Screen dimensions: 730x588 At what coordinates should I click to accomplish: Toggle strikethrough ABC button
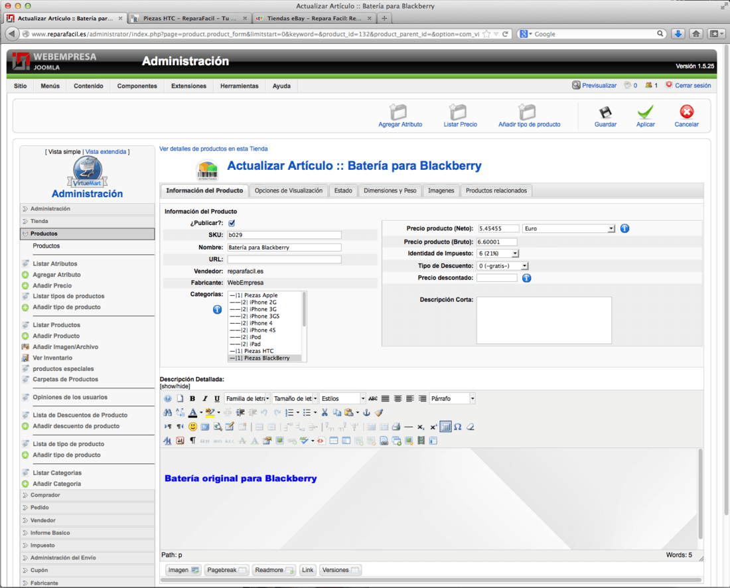pos(373,398)
